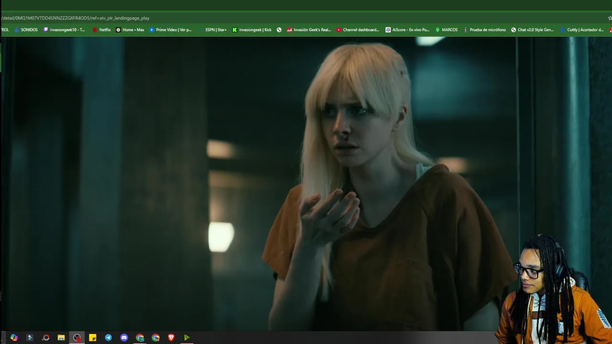Open Discord from the taskbar
612x344 pixels.
click(124, 338)
